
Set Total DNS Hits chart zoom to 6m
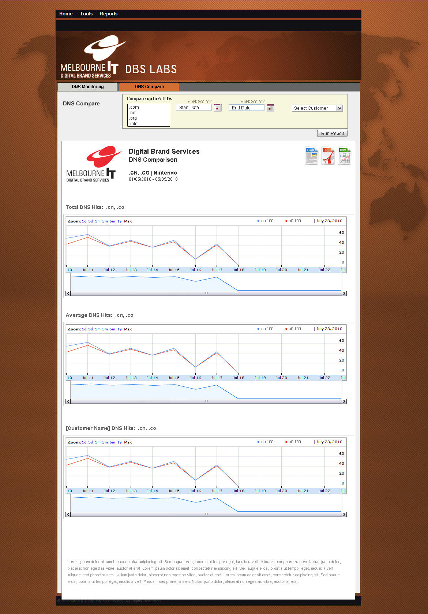click(x=112, y=221)
